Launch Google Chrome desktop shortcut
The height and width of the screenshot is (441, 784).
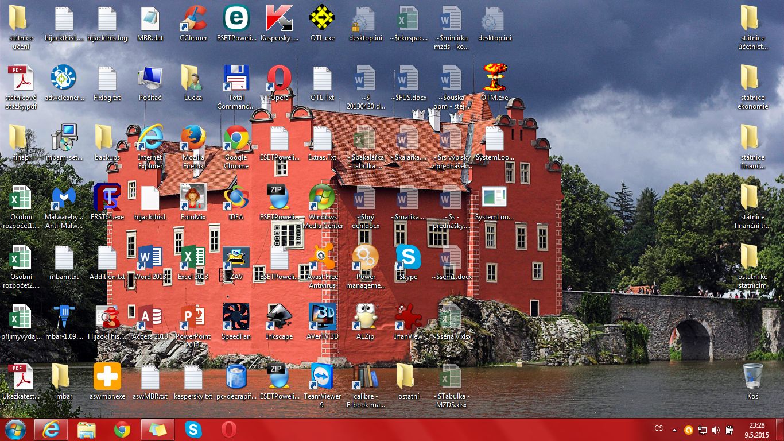pyautogui.click(x=236, y=147)
